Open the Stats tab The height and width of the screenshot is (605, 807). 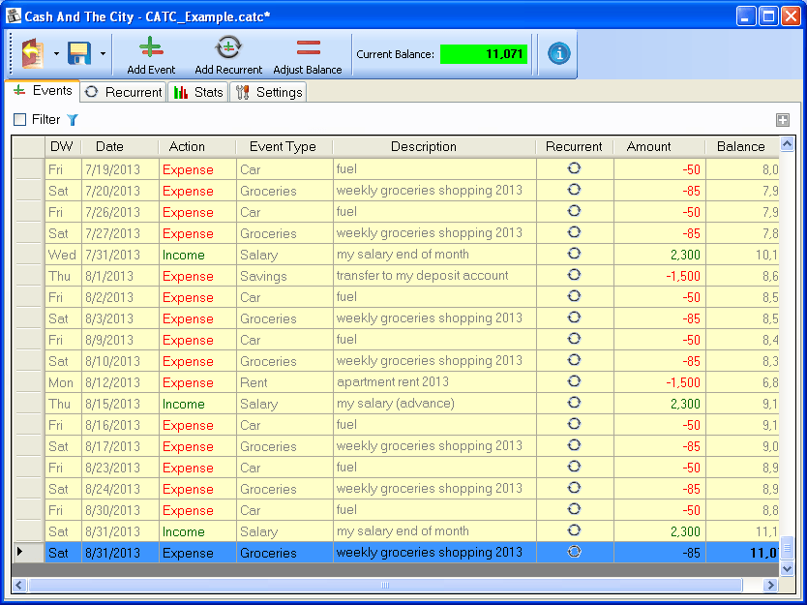pos(198,92)
